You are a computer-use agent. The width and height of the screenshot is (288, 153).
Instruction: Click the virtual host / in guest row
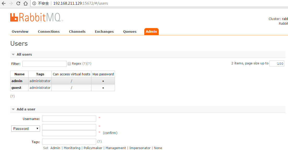click(x=71, y=88)
